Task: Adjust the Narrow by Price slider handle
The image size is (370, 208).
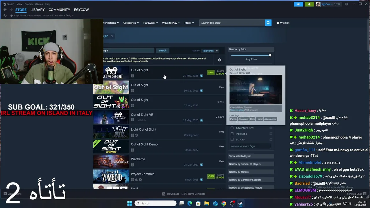Action: (x=270, y=55)
